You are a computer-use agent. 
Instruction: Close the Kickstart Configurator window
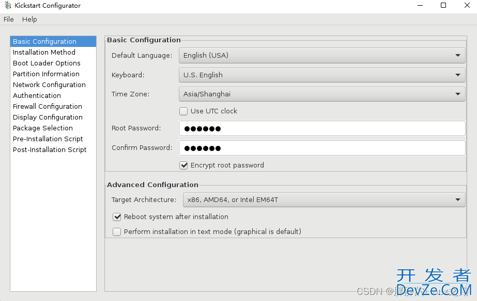click(467, 6)
